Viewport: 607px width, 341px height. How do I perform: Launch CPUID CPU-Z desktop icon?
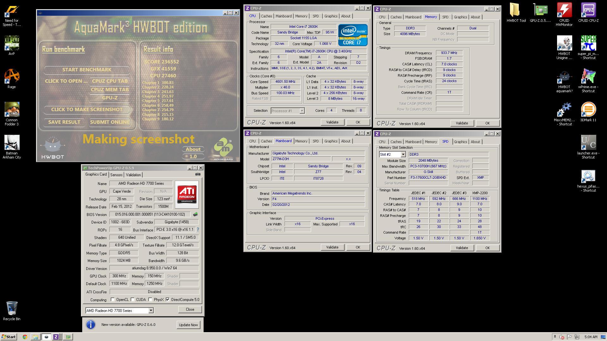(x=588, y=13)
